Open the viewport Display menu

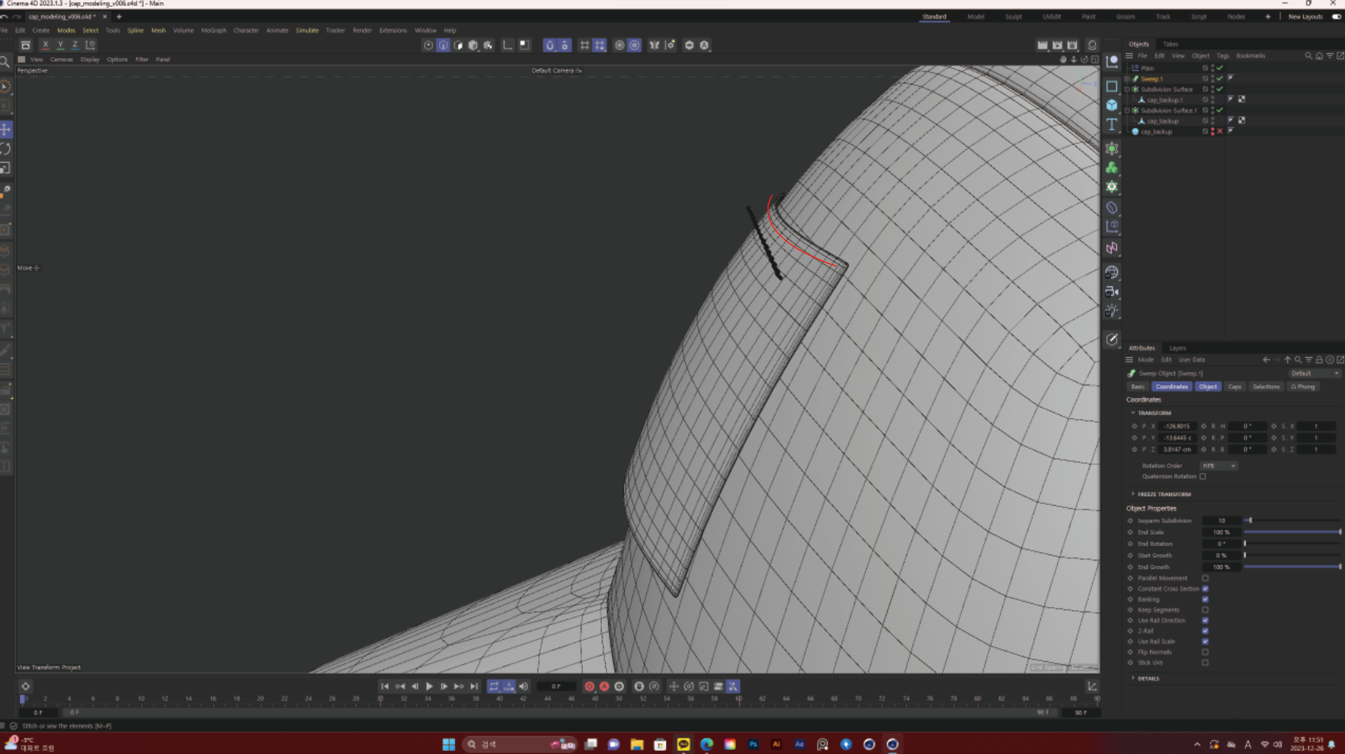point(90,59)
